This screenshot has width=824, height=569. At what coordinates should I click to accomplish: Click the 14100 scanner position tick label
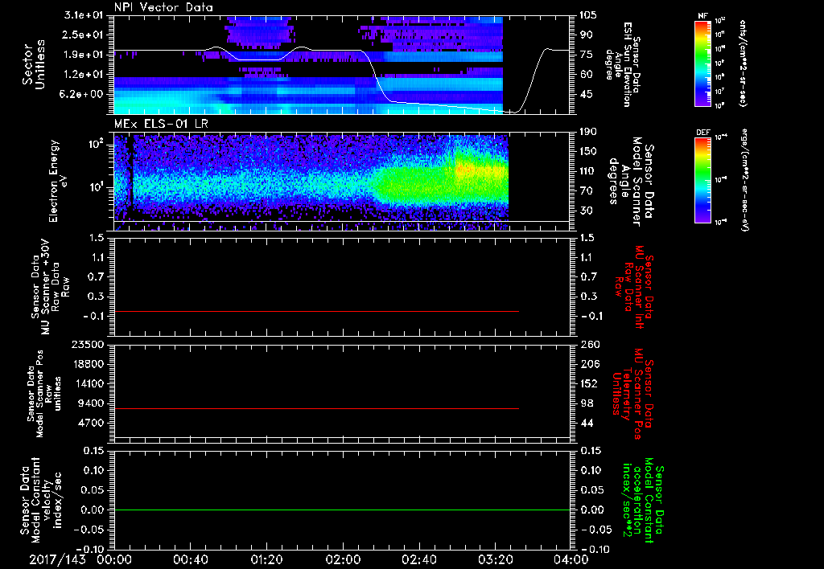[89, 383]
